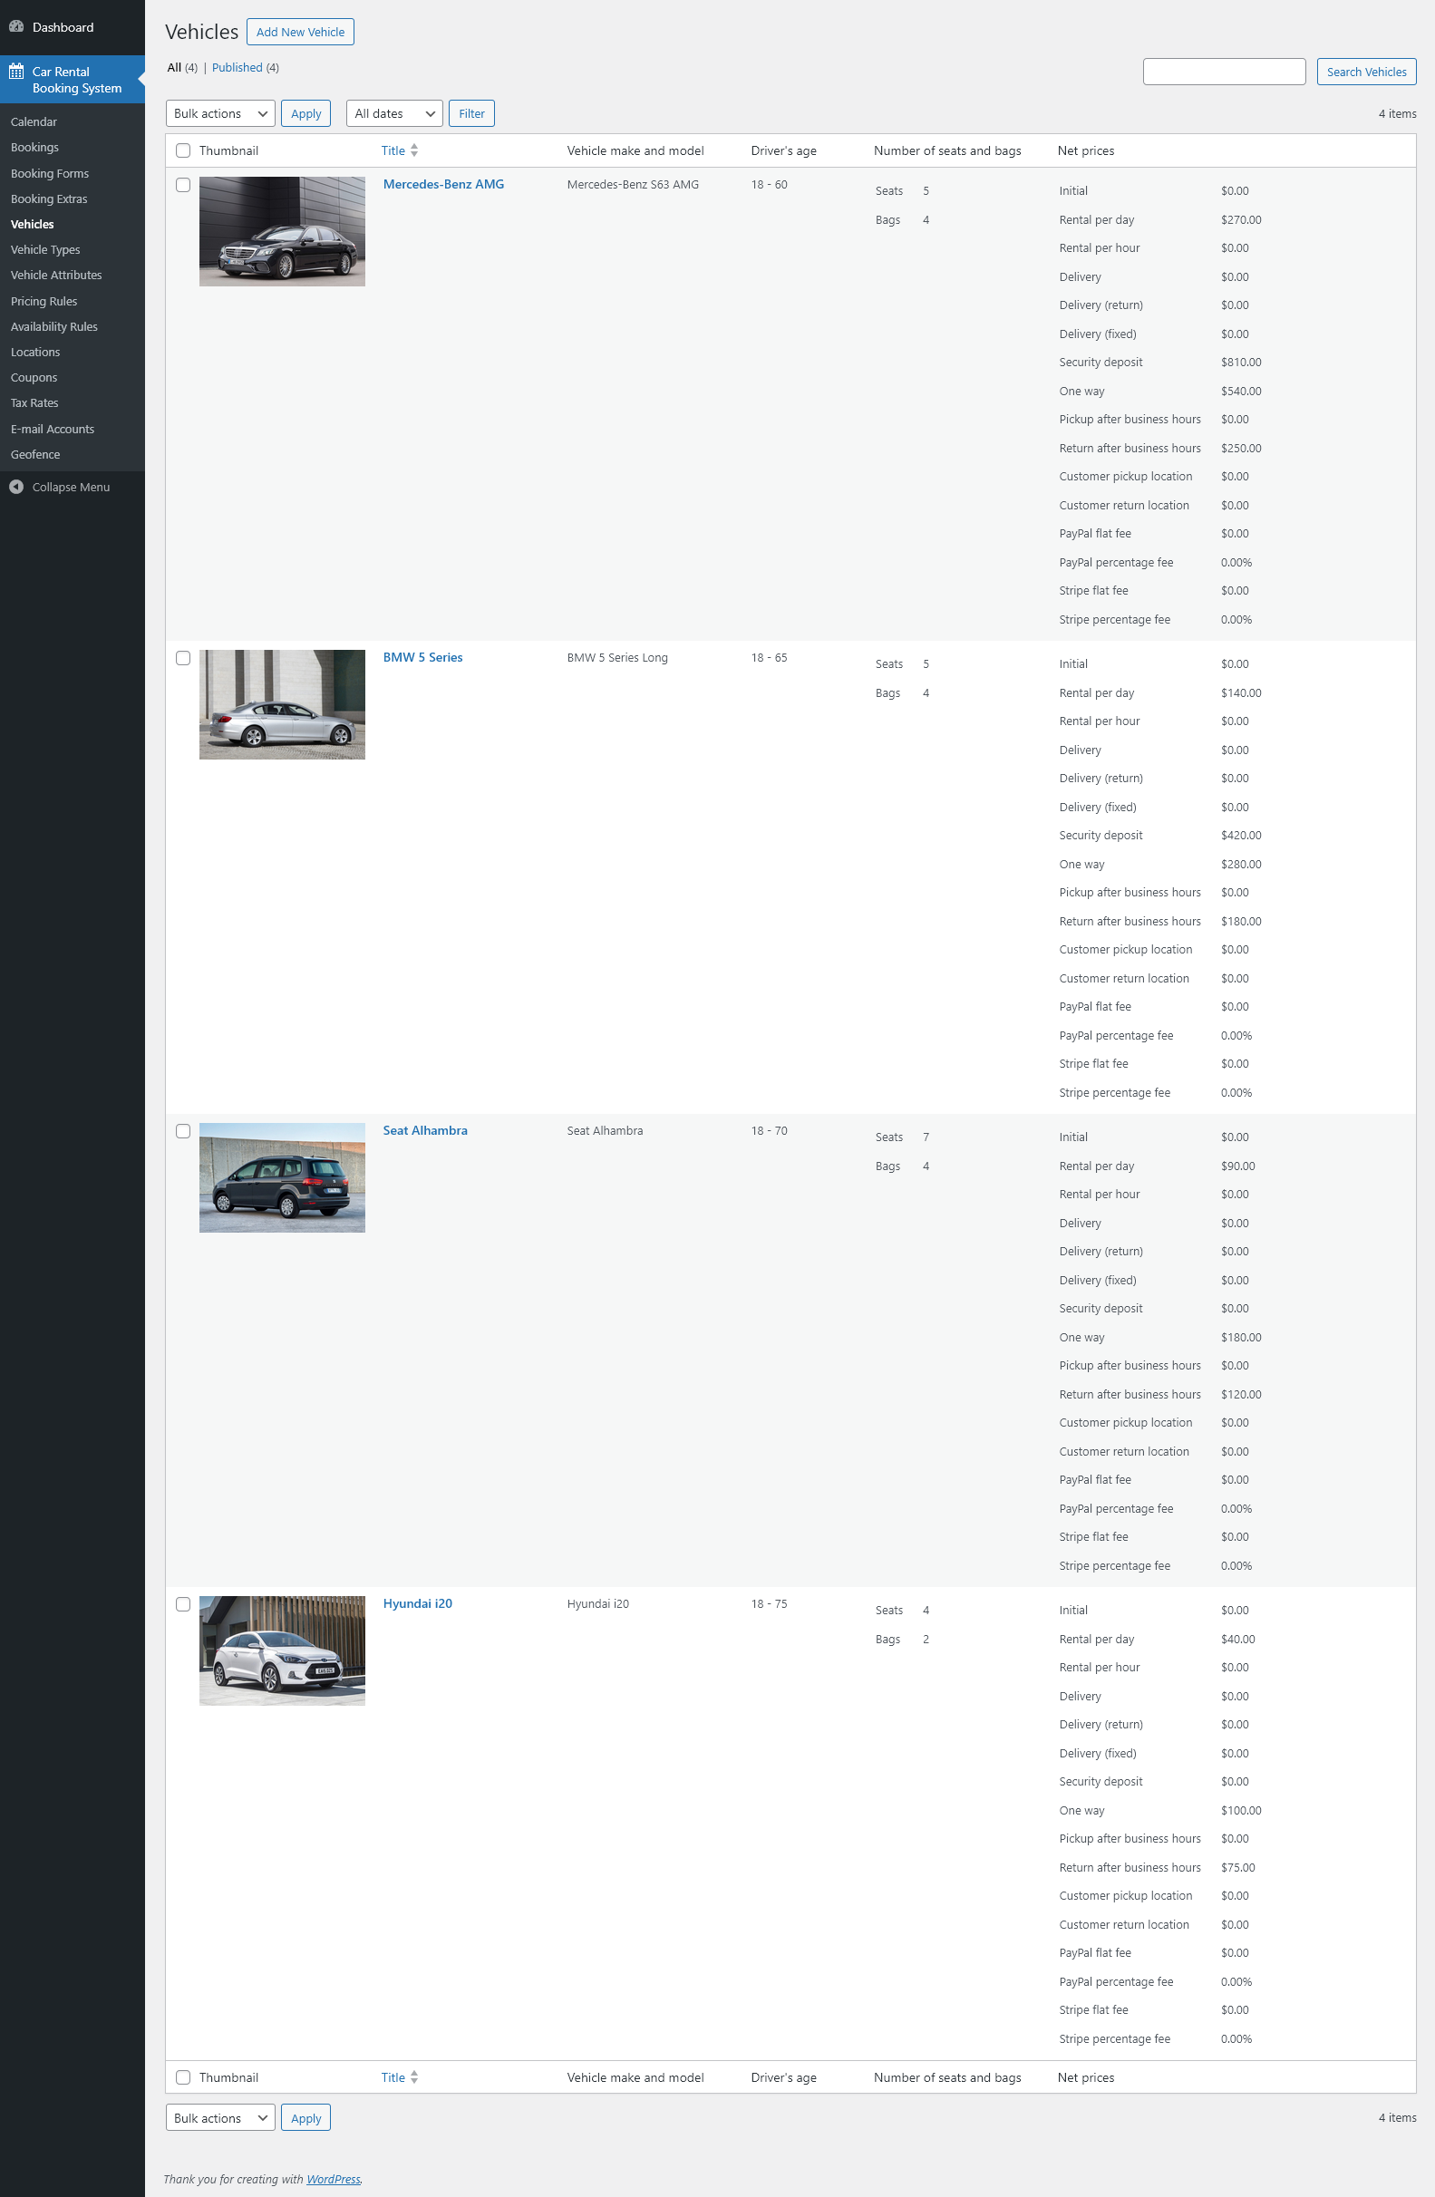Open Coupons in the sidebar
This screenshot has width=1435, height=2197.
pos(34,378)
